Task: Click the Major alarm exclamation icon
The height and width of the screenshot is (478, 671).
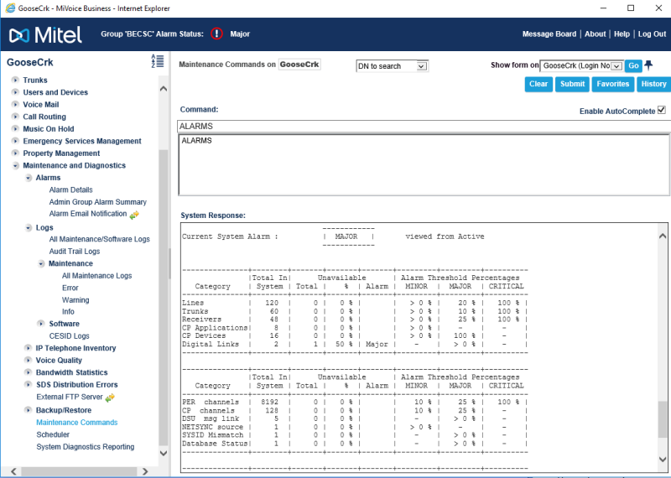Action: coord(216,34)
